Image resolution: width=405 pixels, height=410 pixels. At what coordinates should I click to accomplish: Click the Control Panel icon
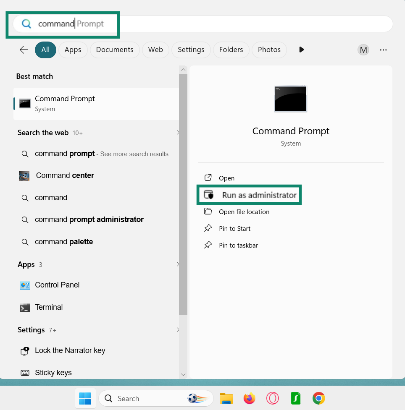tap(25, 285)
